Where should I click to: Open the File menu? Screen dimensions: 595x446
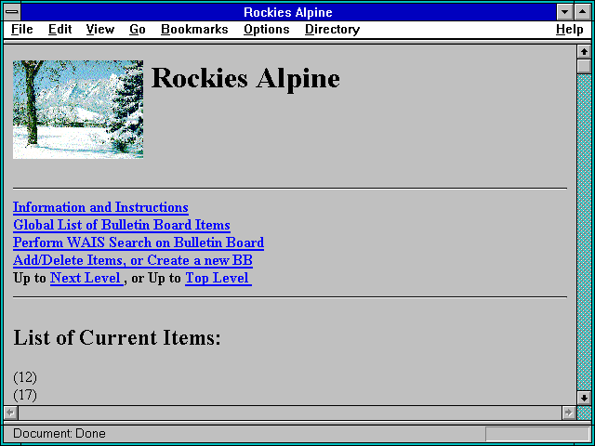(x=22, y=29)
